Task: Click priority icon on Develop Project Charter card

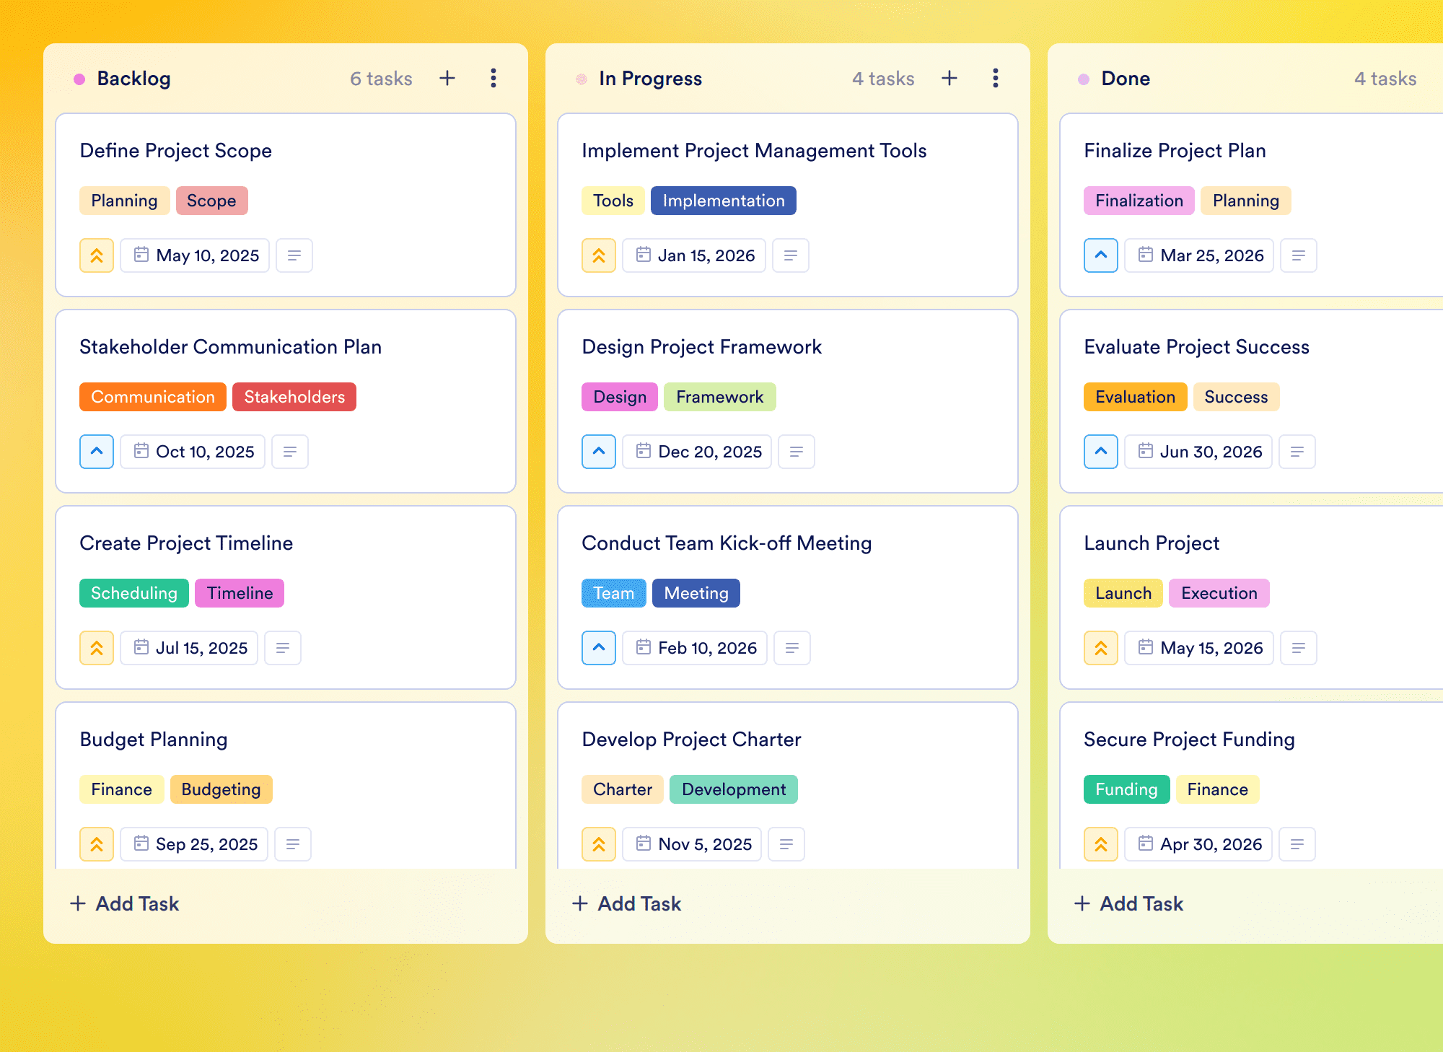Action: tap(599, 844)
